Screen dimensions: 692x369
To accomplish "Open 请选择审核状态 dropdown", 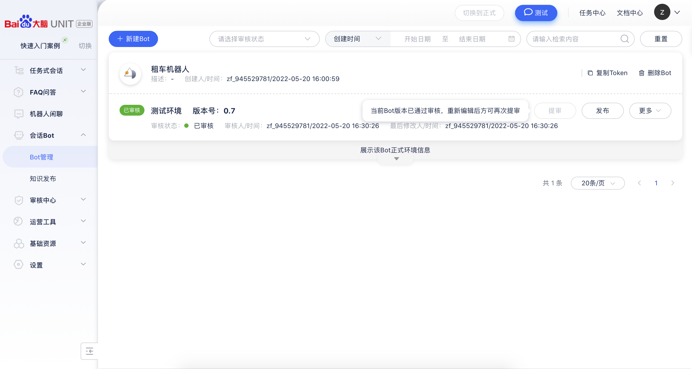I will 264,39.
